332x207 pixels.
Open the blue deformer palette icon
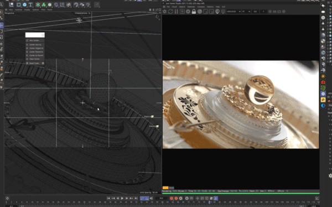(x=56, y=4)
